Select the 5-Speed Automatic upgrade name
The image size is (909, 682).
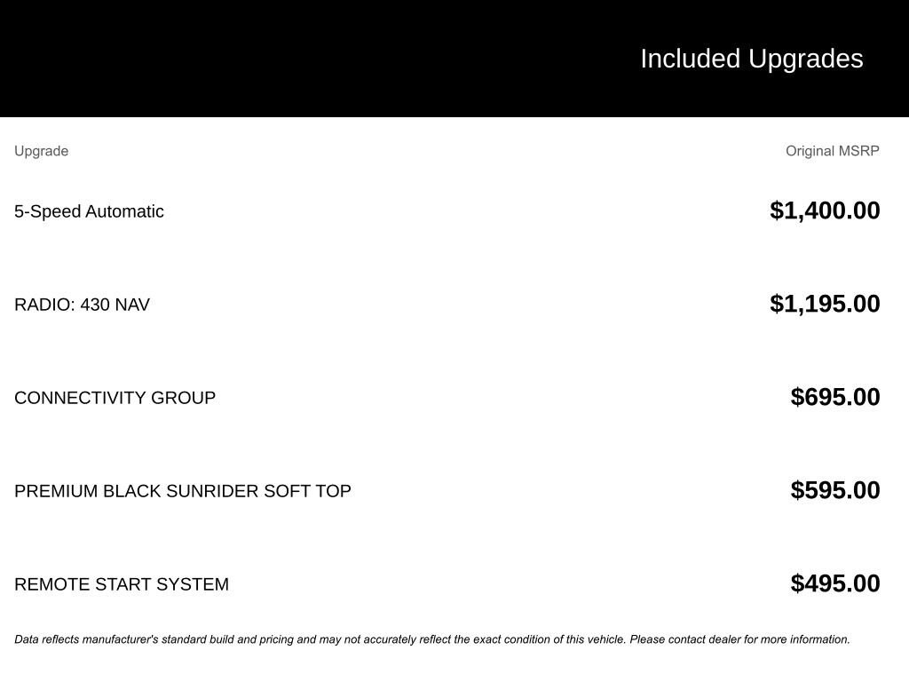(x=89, y=211)
